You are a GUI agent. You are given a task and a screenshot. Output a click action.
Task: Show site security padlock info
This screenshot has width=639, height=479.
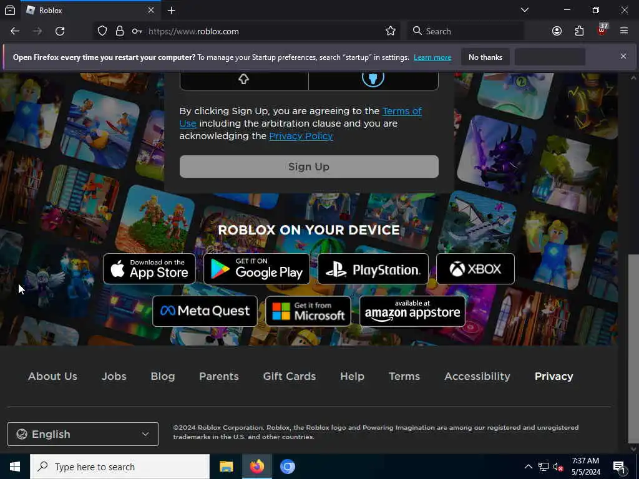click(x=119, y=31)
